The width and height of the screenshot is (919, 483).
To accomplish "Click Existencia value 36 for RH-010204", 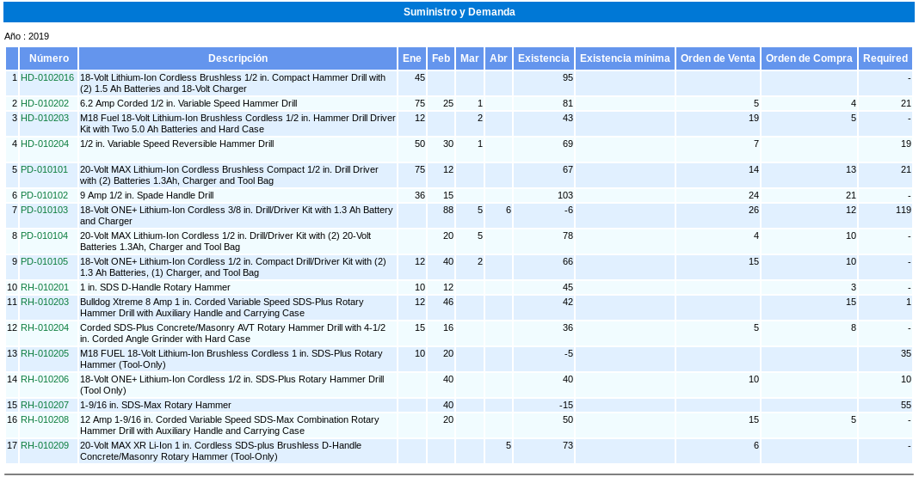I will pos(568,327).
